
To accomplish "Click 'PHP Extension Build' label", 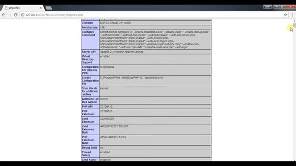I will (x=88, y=140).
